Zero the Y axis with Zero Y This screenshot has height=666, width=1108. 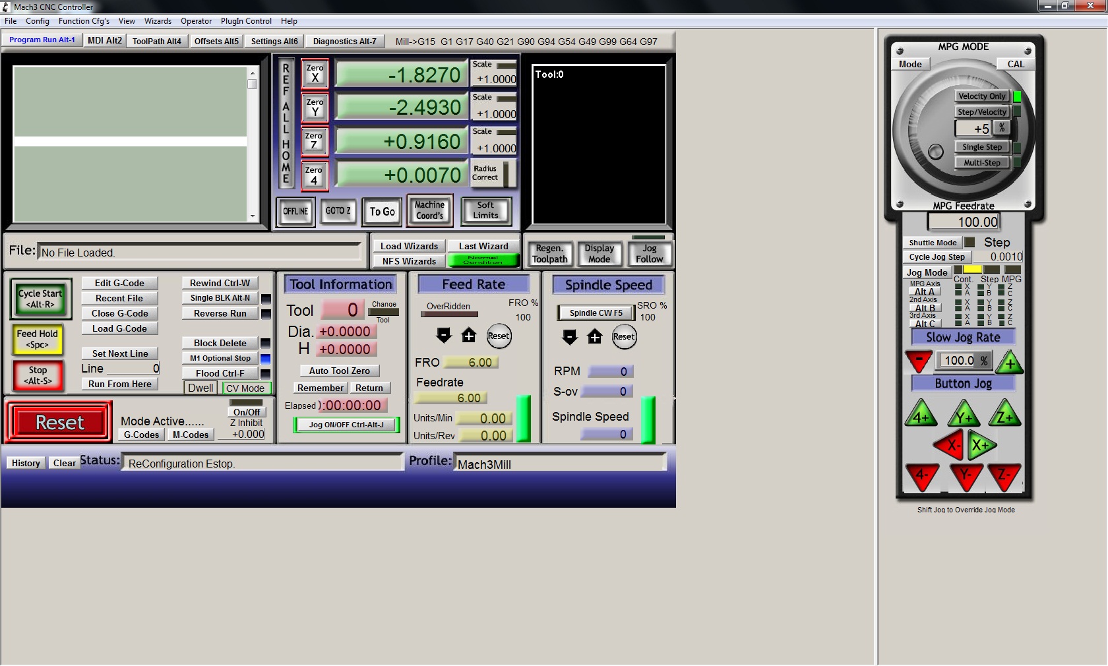315,107
